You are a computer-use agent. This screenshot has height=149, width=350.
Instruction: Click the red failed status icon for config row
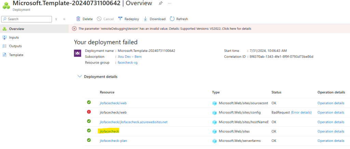click(89, 112)
